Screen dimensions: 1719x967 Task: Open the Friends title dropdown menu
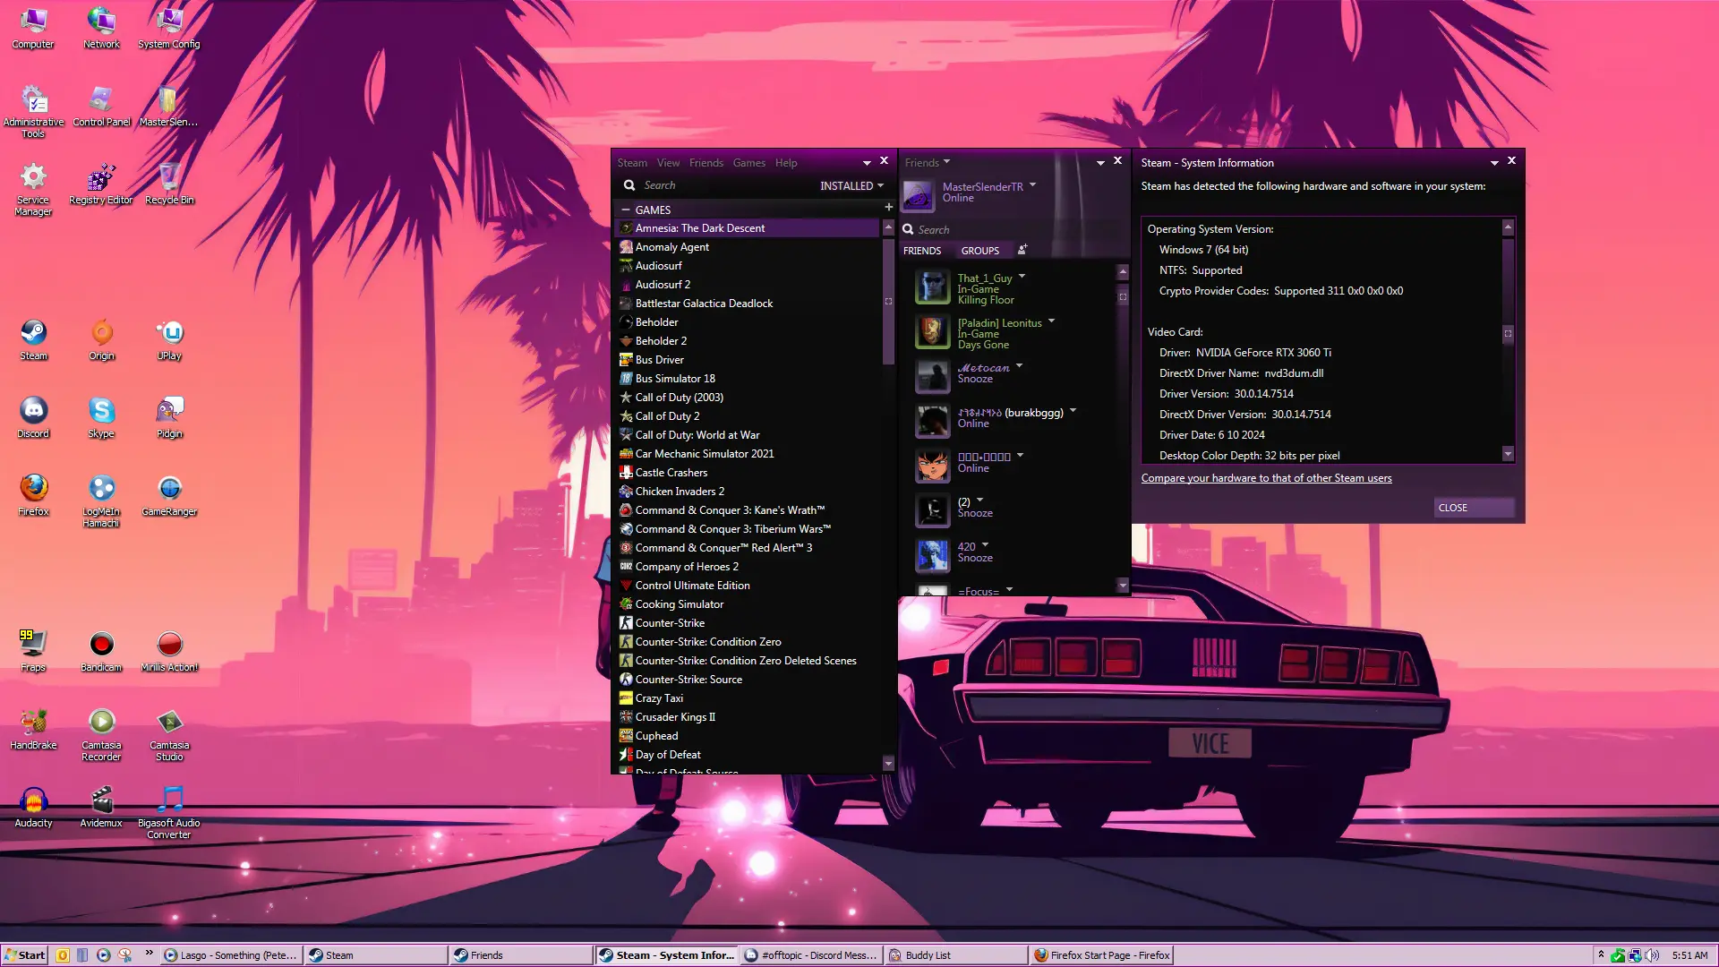(927, 162)
